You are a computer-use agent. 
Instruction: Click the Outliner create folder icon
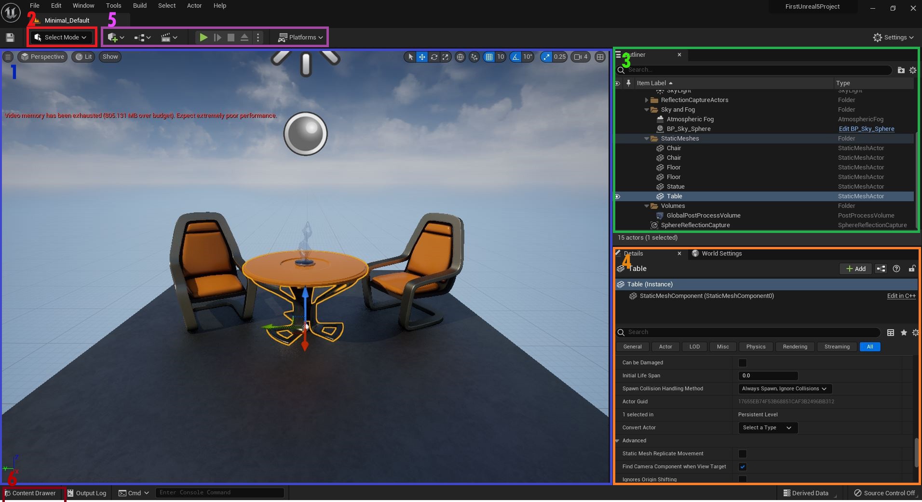click(901, 70)
